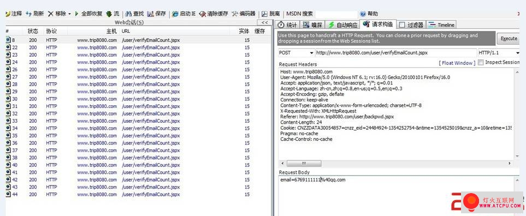Screen dimensions: 526x216
Task: Select the 请求构造 composer tab
Action: point(378,25)
